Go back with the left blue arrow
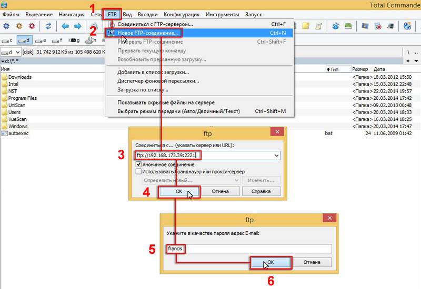The image size is (421, 289). (x=65, y=26)
